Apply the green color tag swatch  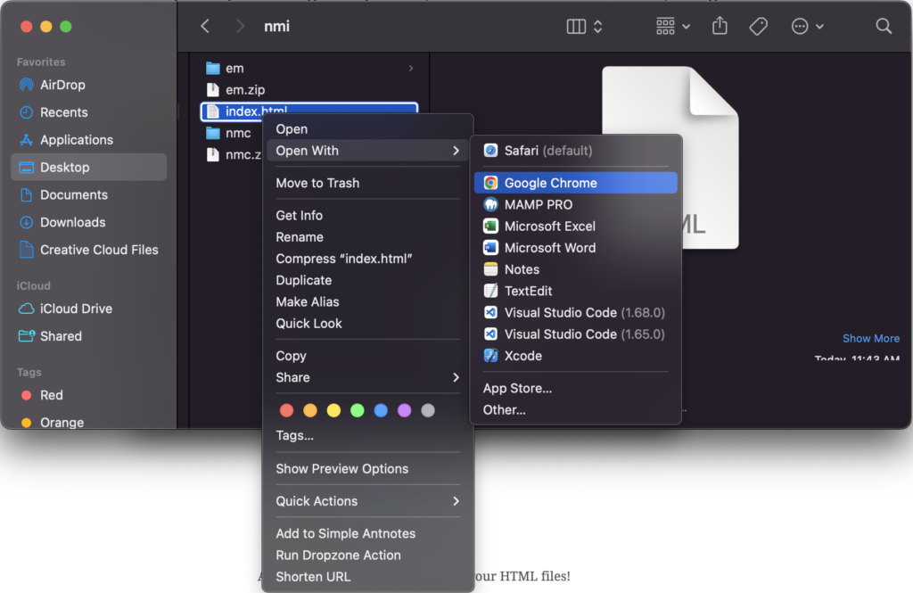357,410
